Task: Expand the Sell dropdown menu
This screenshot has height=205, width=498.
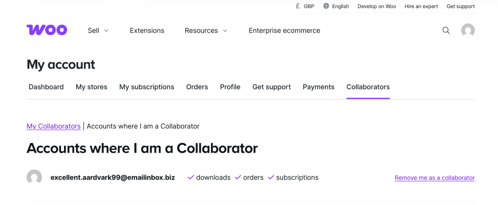Action: (x=98, y=30)
